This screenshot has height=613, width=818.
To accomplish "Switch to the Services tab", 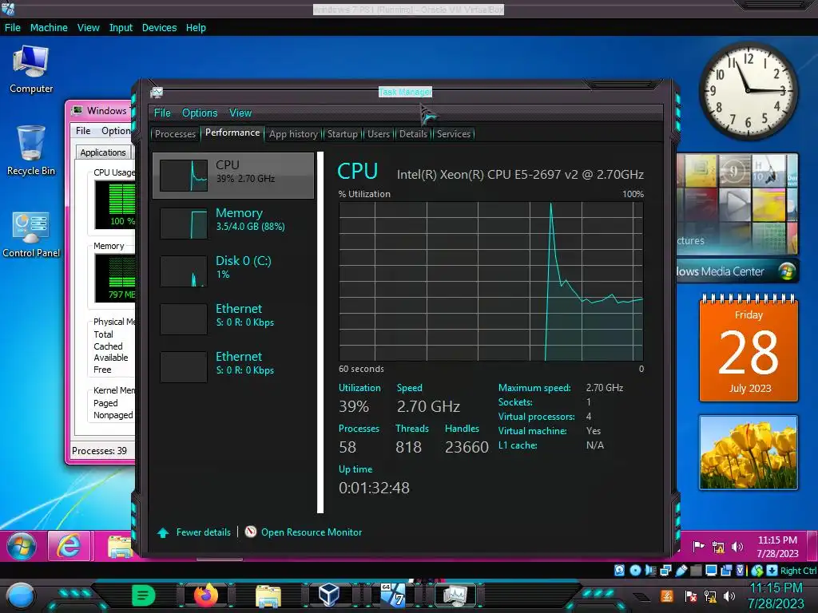I will click(x=454, y=134).
